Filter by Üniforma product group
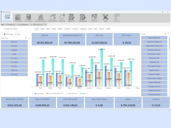 (x=14, y=70)
